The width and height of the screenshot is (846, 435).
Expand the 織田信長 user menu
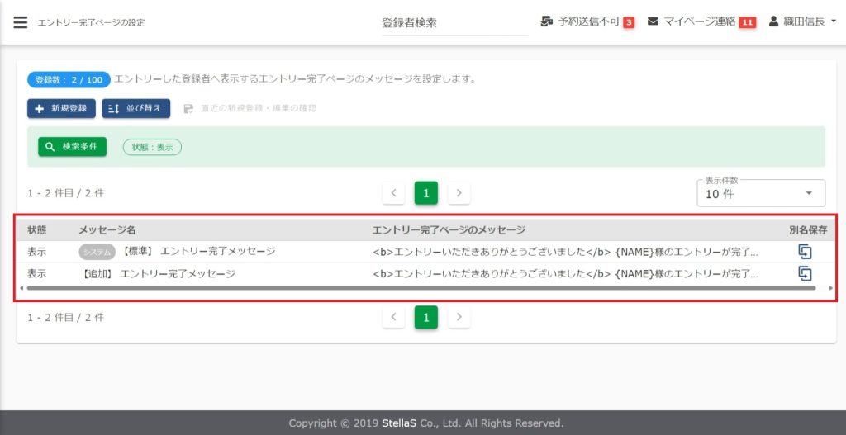point(802,21)
